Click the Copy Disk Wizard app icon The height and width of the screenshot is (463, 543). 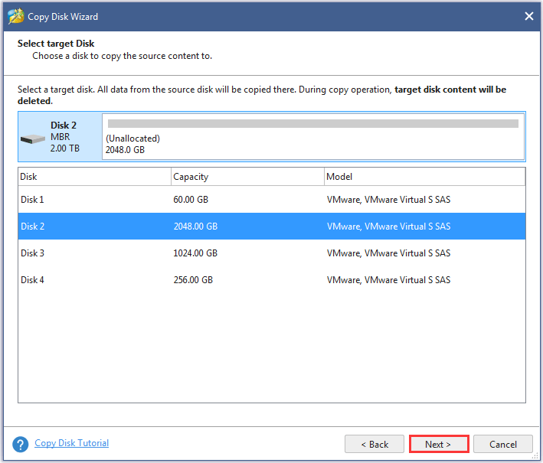point(16,16)
